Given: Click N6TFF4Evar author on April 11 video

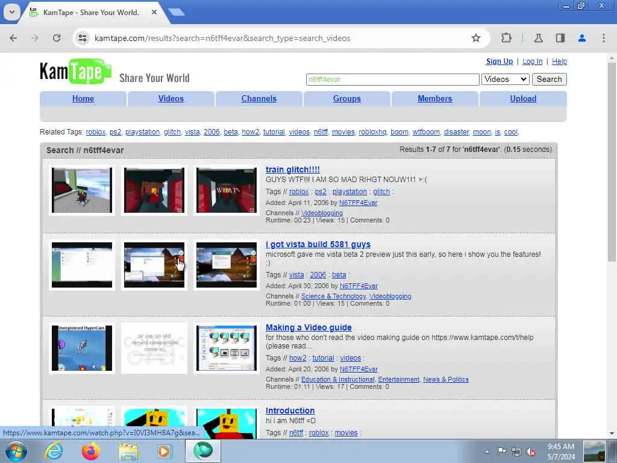Looking at the screenshot, I should click(x=358, y=203).
